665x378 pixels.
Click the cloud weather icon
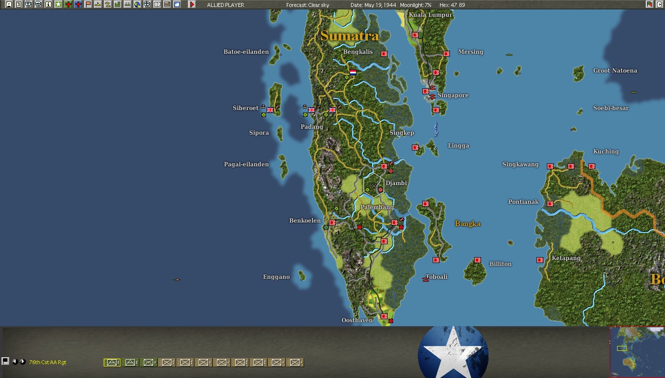[x=177, y=4]
